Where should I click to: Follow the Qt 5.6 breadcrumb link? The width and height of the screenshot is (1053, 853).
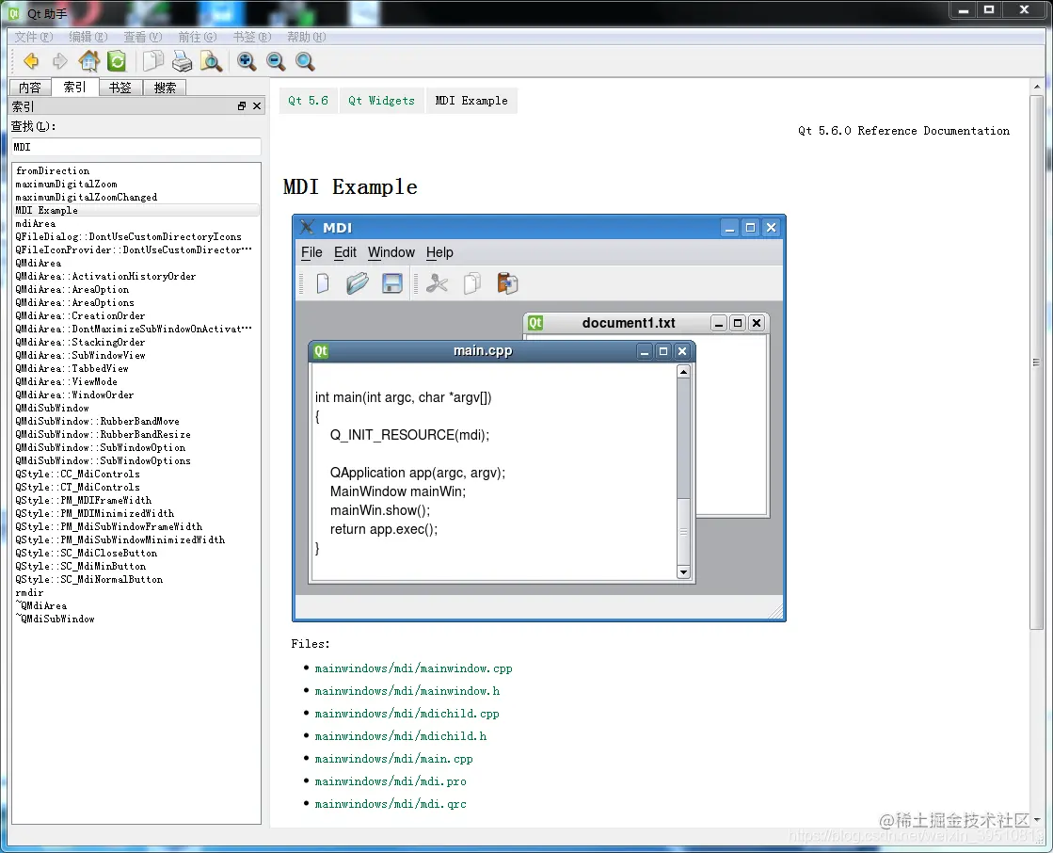point(309,101)
